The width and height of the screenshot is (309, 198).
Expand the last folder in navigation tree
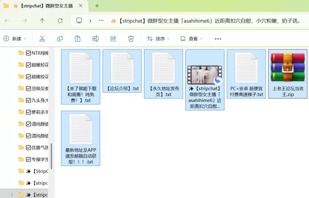12,195
